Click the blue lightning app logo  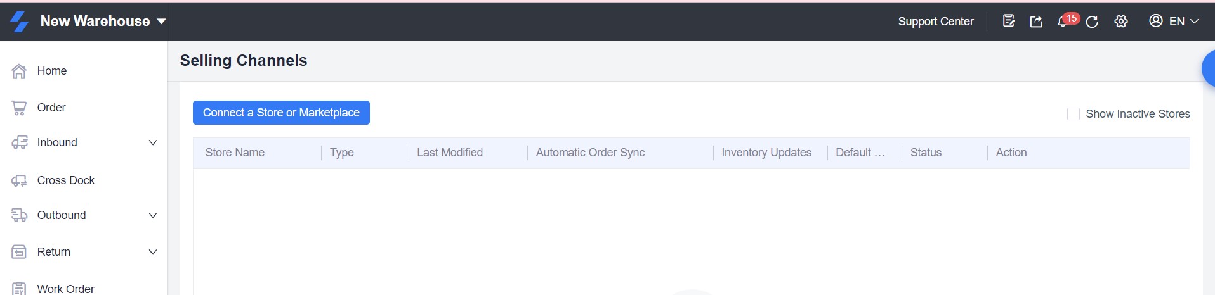pos(20,21)
